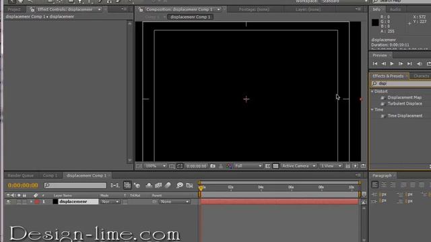Switch to Render Queue tab
This screenshot has height=242, width=431.
click(x=21, y=175)
